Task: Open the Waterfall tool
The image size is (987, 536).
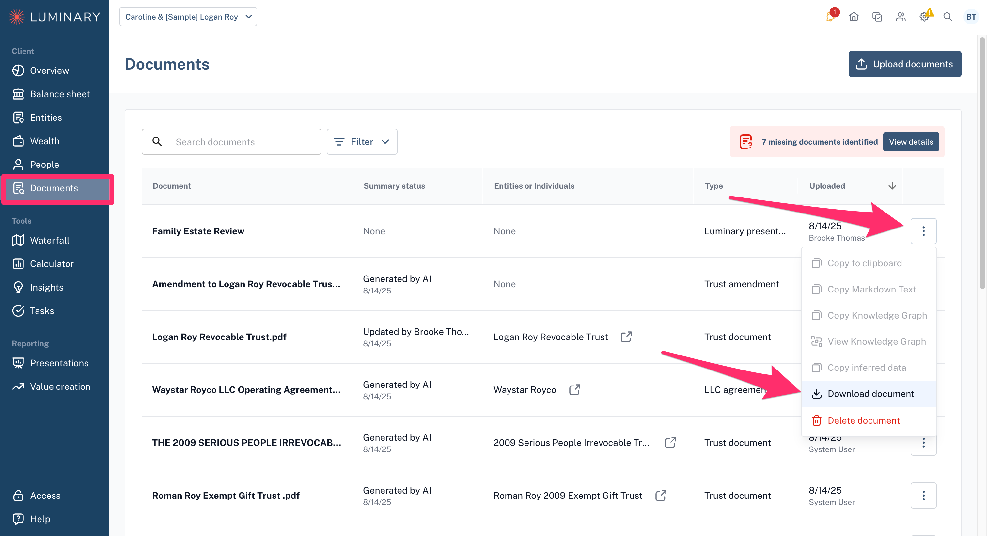Action: pos(55,240)
